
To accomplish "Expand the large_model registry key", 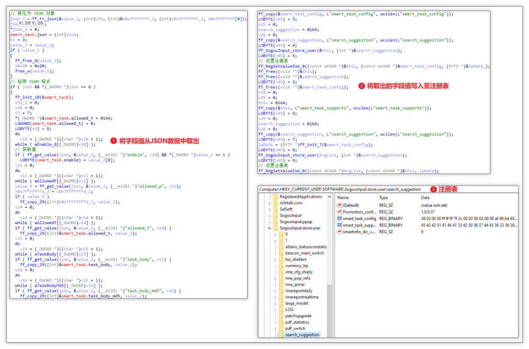I will pos(275,303).
